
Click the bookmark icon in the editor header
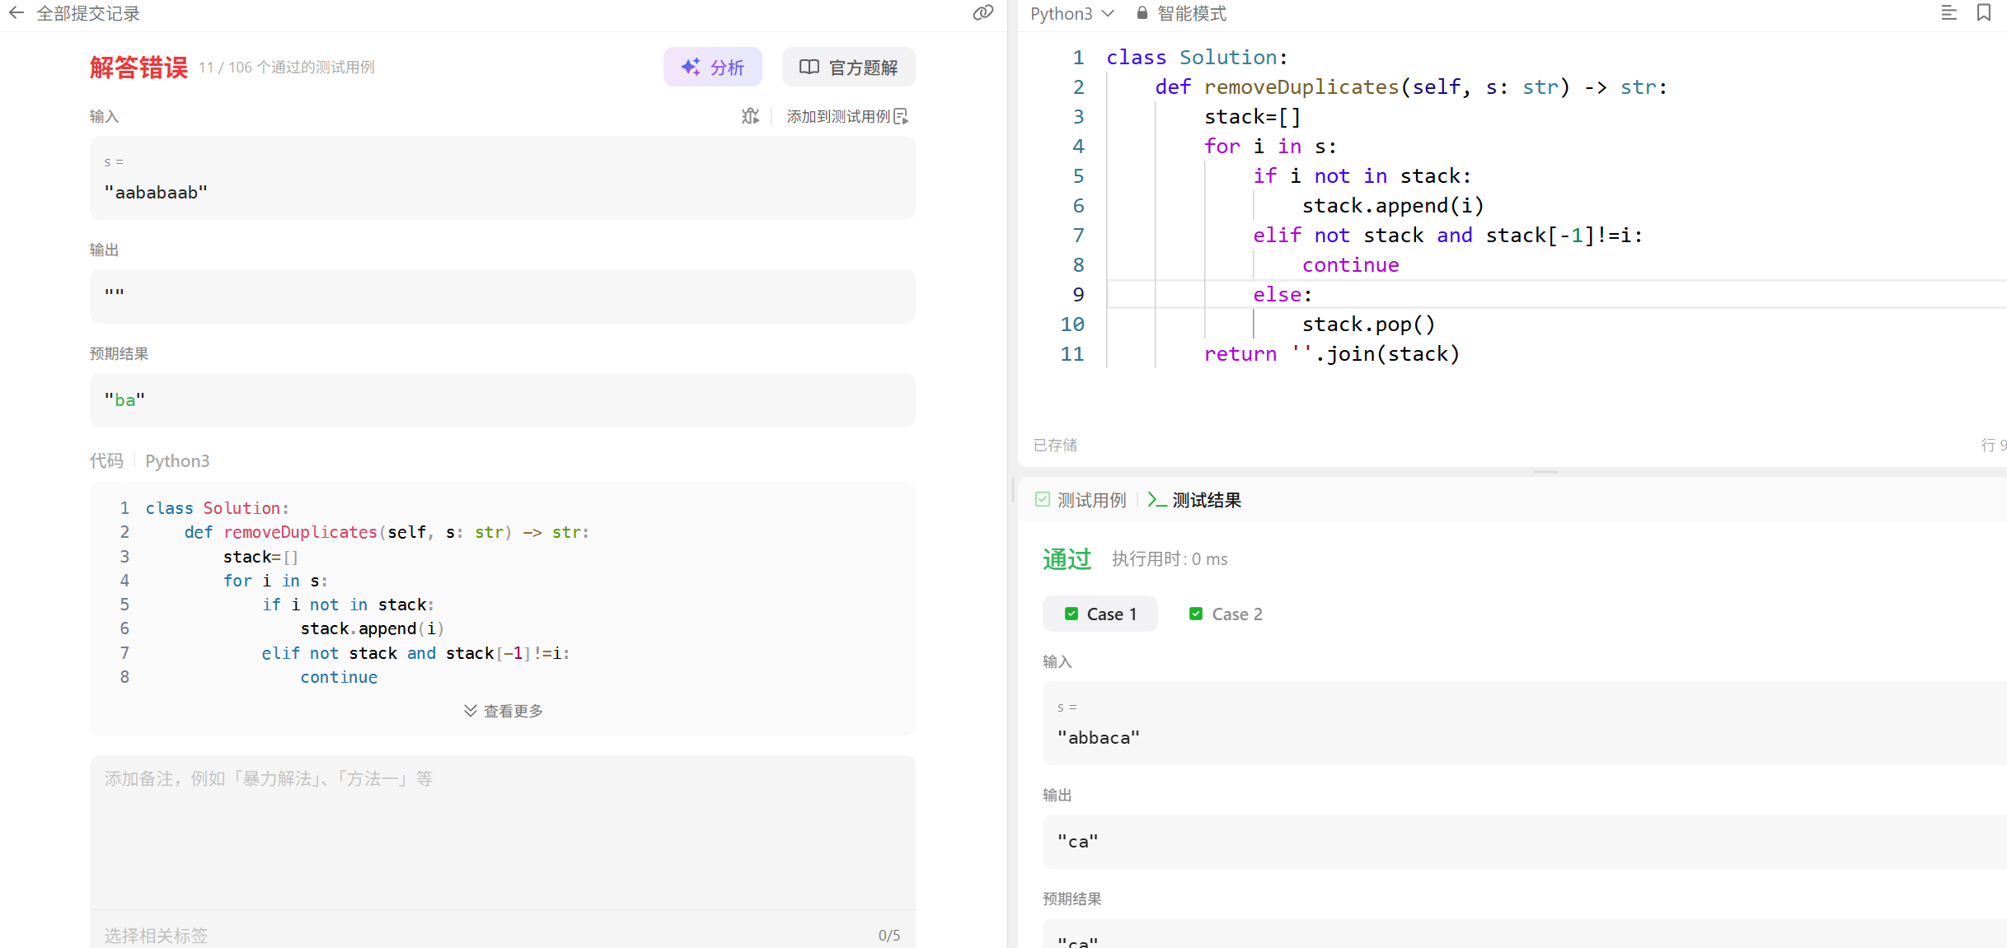click(x=1984, y=13)
